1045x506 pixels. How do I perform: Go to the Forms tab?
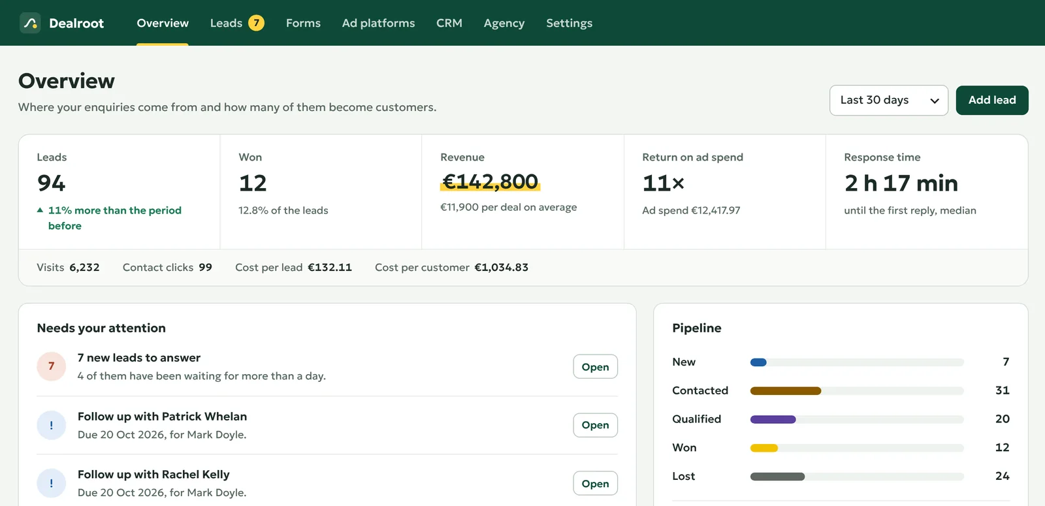pyautogui.click(x=303, y=23)
